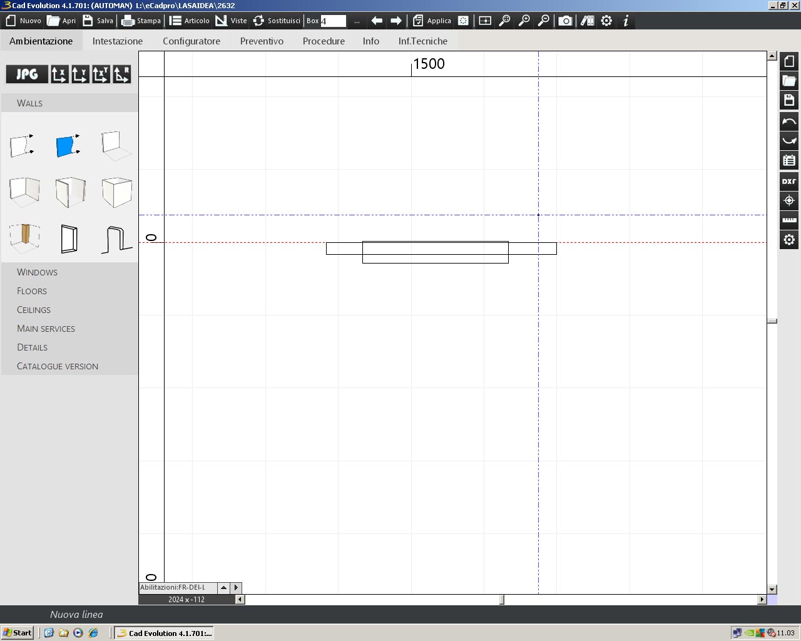Screen dimensions: 801x641
Task: Click the ellipsis button next to Box
Action: (357, 21)
